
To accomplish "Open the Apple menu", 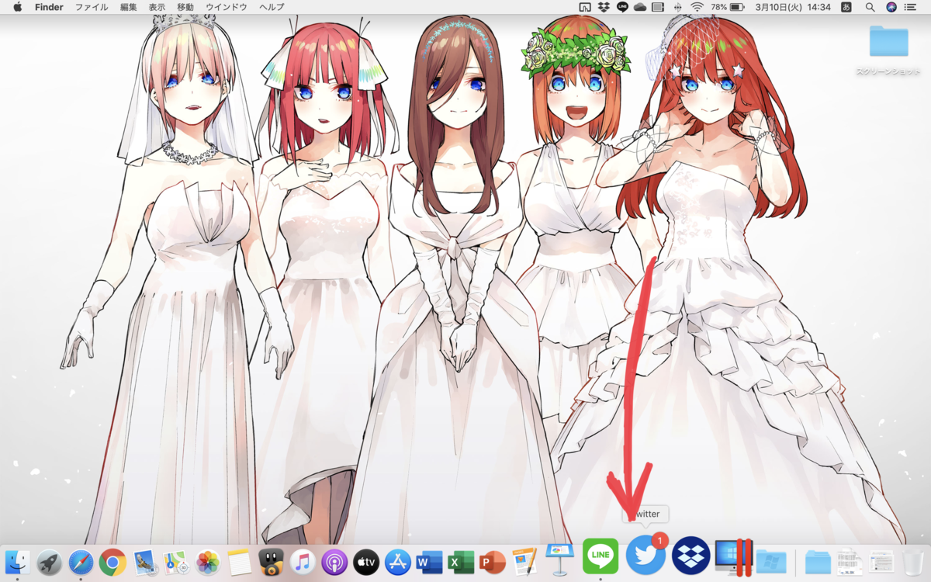I will click(x=17, y=7).
